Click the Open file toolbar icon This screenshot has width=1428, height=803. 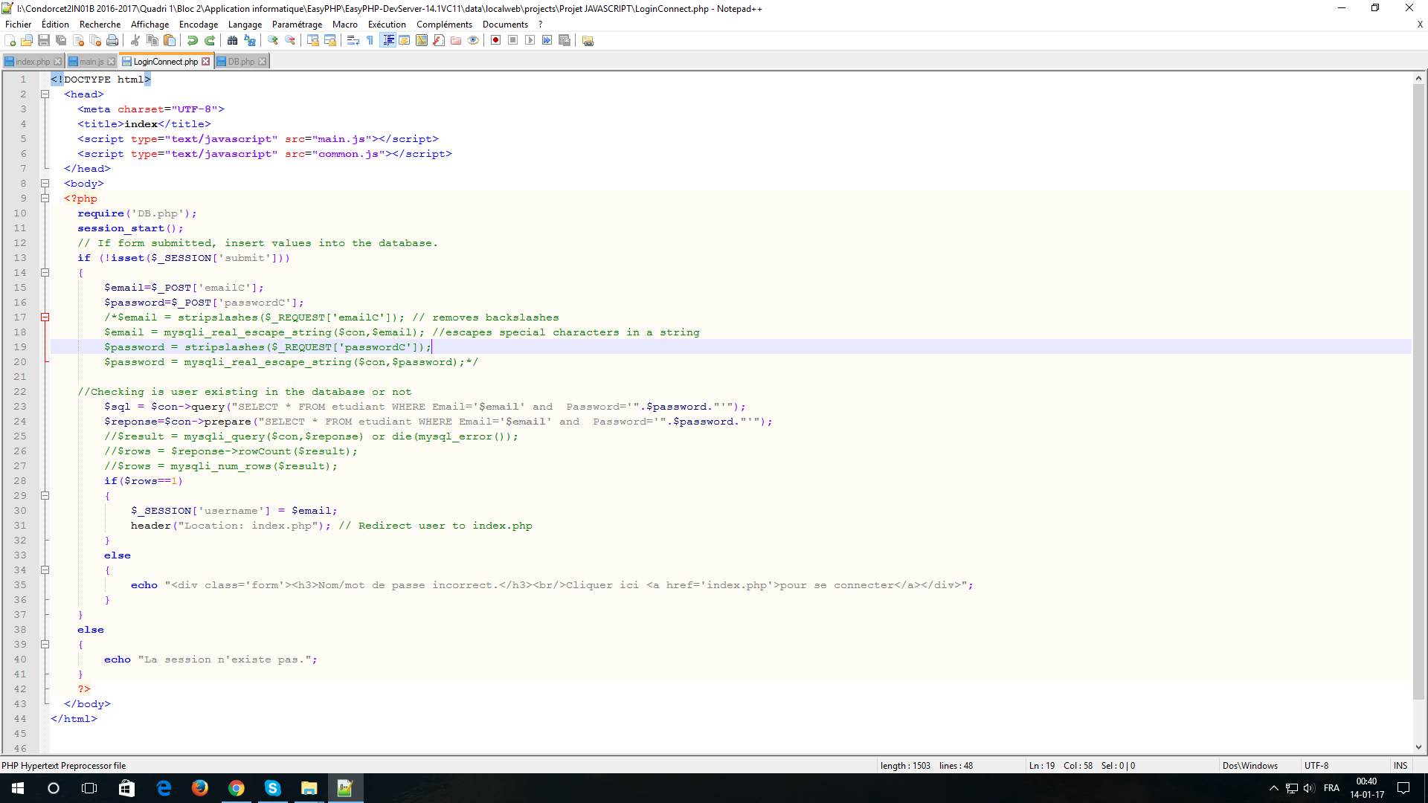[27, 41]
